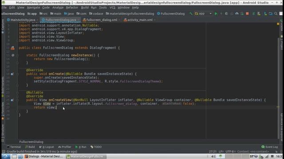The height and width of the screenshot is (159, 284).
Task: Click the UTF-8 encoding status entry
Action: (x=230, y=151)
